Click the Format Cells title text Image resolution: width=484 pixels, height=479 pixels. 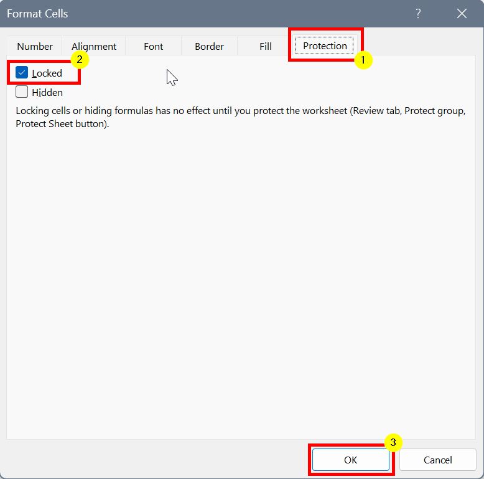tap(37, 14)
